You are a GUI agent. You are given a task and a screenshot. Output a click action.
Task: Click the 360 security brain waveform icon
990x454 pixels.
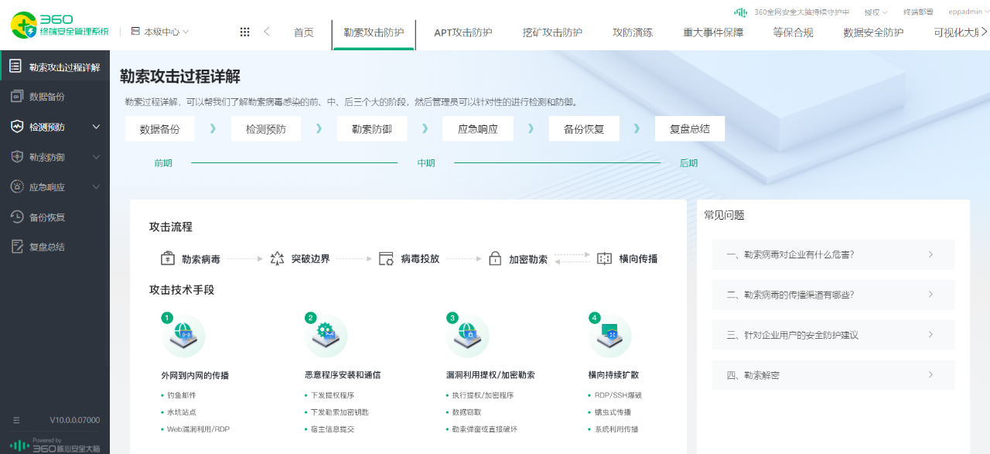[x=741, y=12]
